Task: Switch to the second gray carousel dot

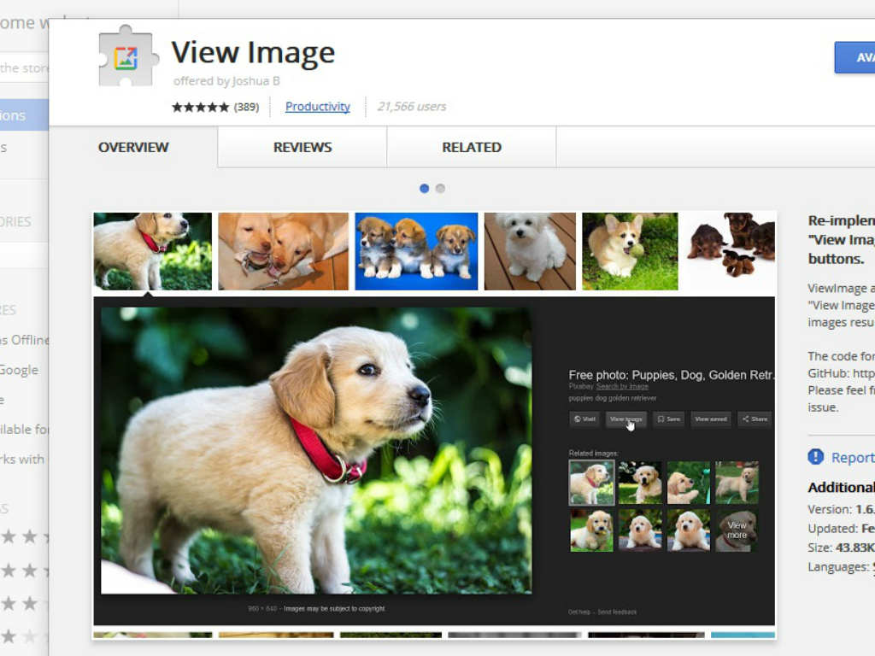Action: pos(440,188)
